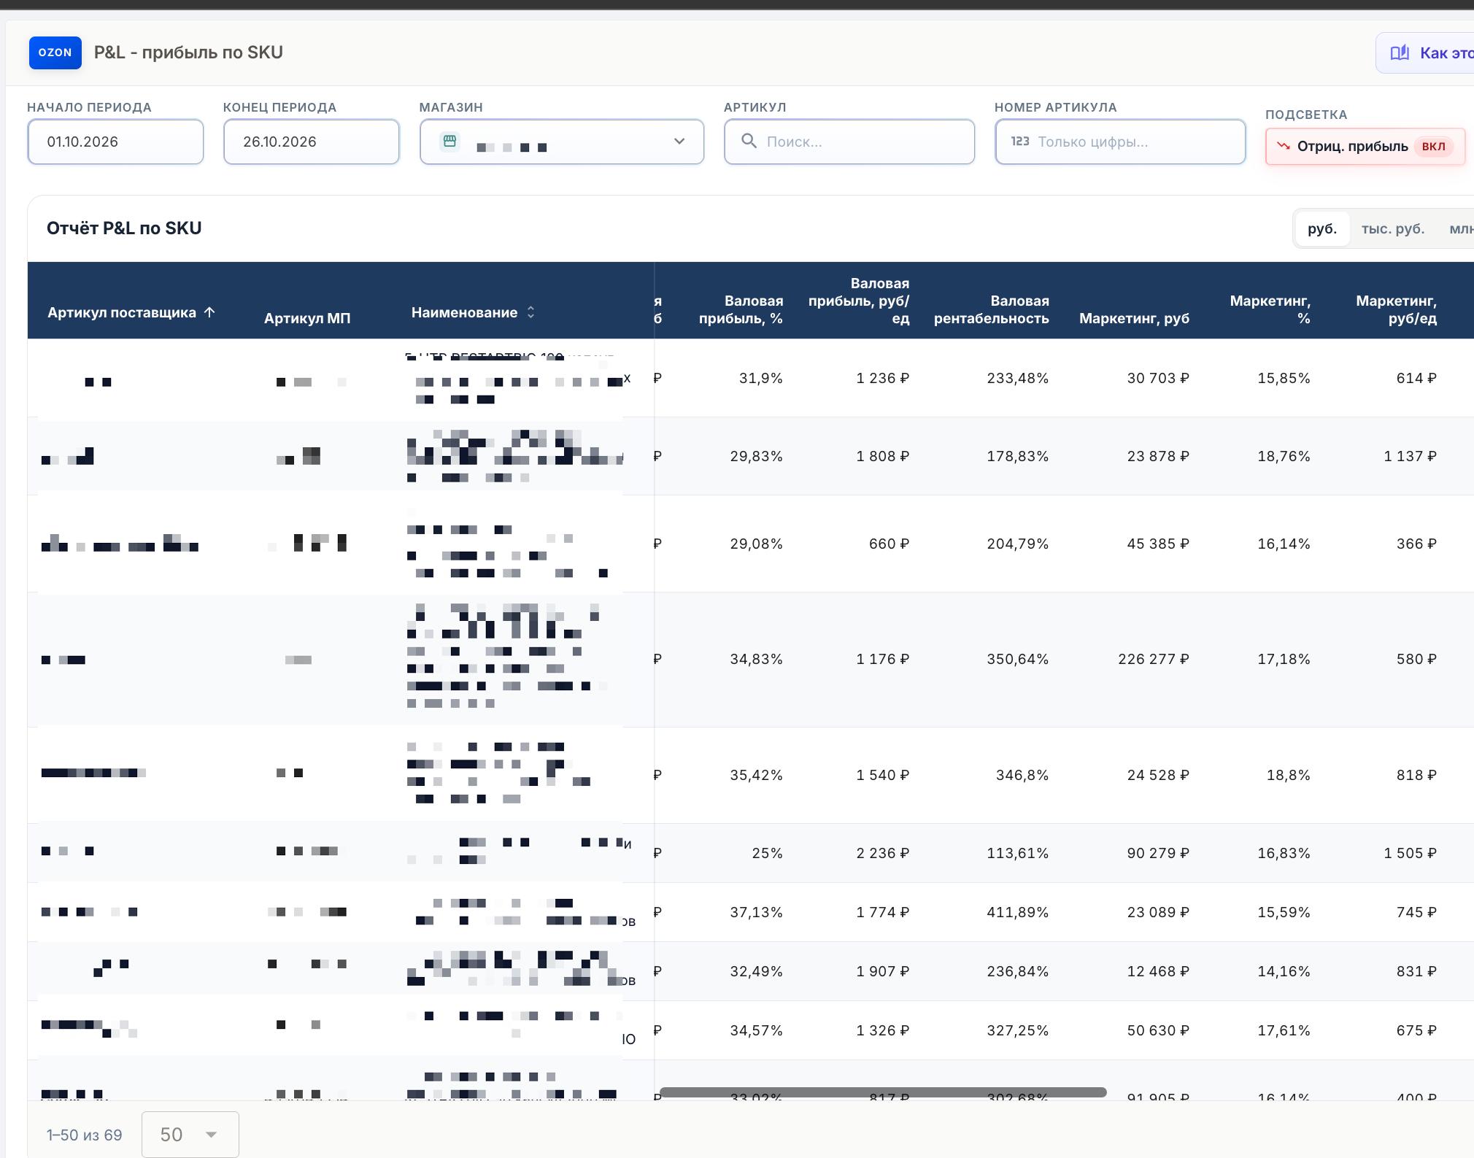The image size is (1474, 1158).
Task: Click the horizontal table scrollbar
Action: (x=883, y=1092)
